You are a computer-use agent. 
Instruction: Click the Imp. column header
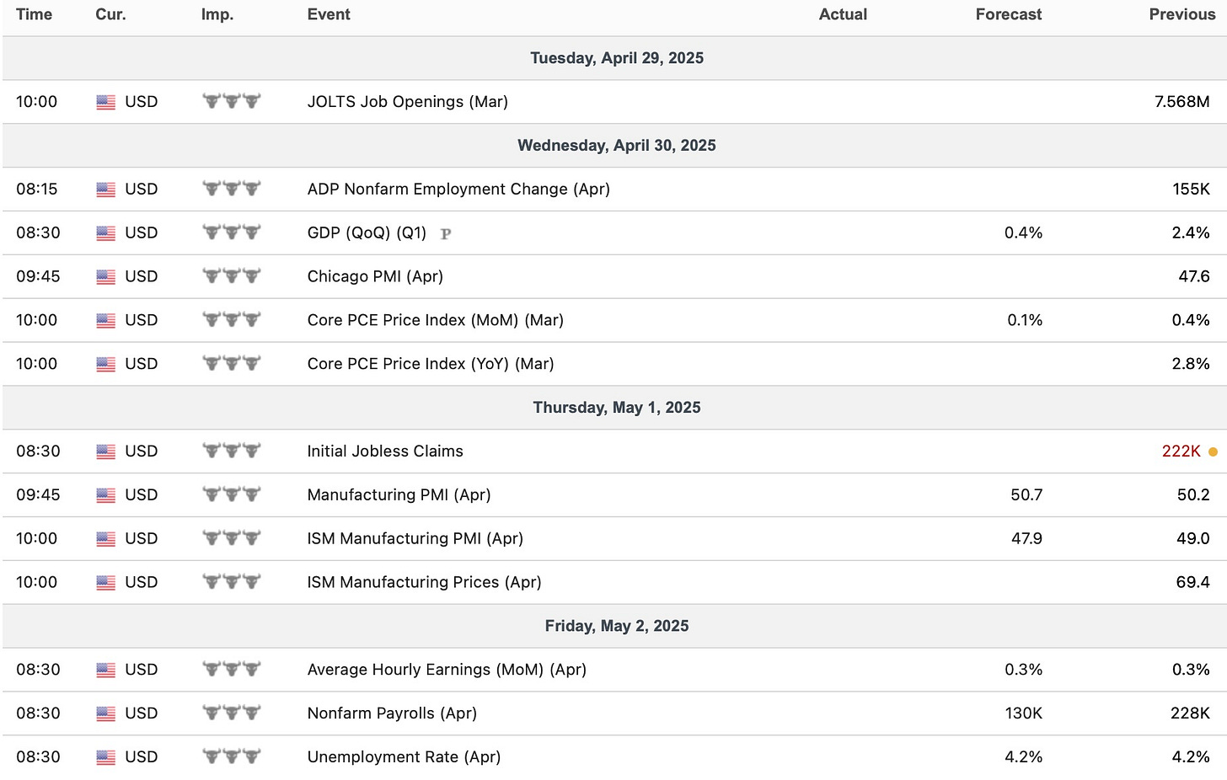217,14
